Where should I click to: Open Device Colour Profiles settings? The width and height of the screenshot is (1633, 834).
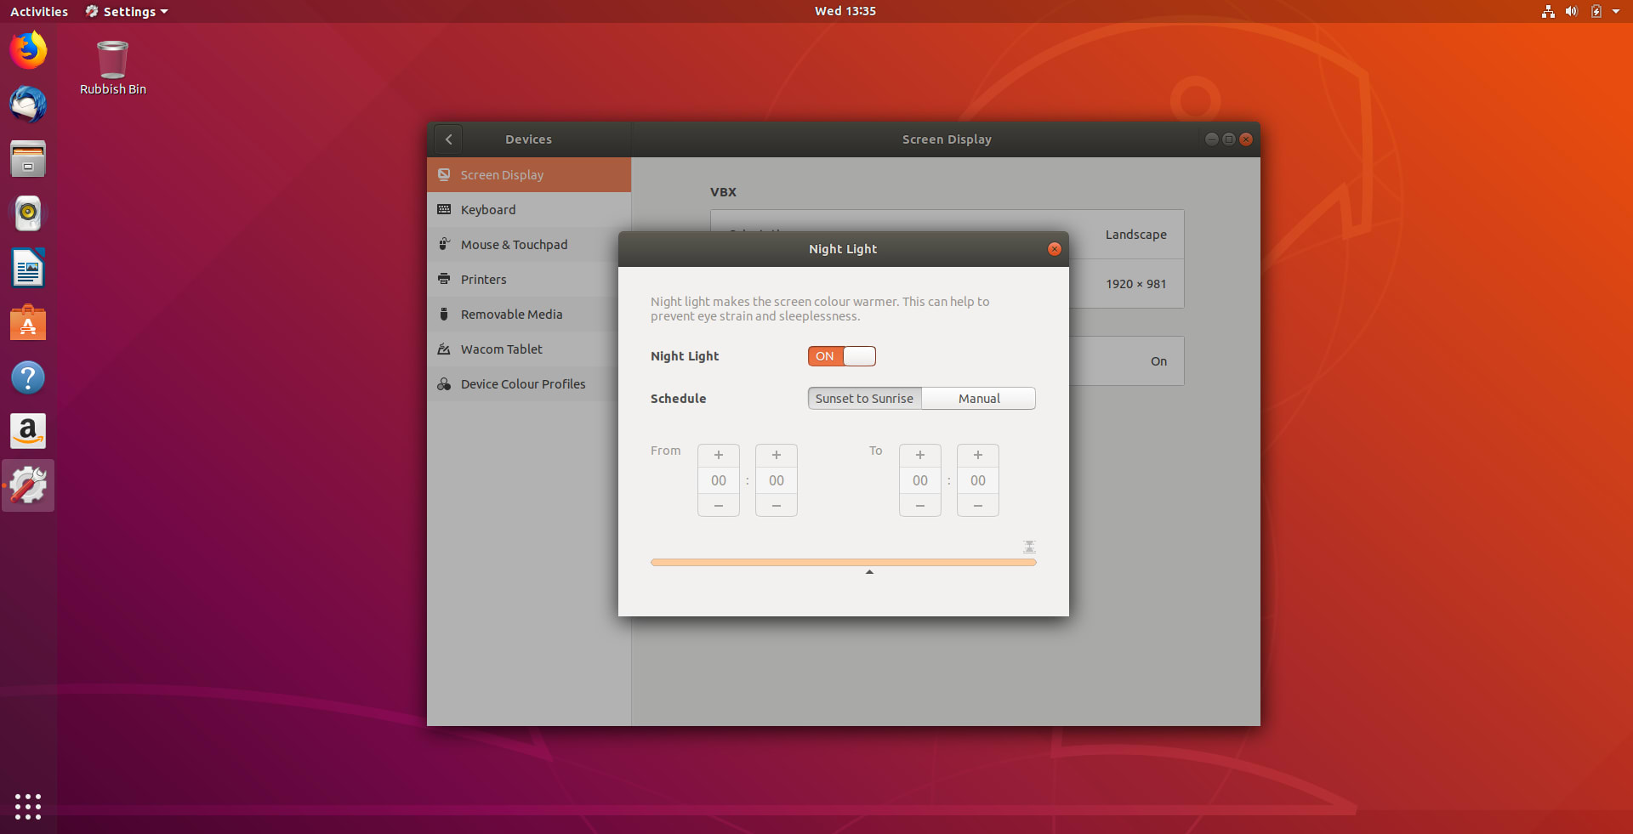click(529, 384)
